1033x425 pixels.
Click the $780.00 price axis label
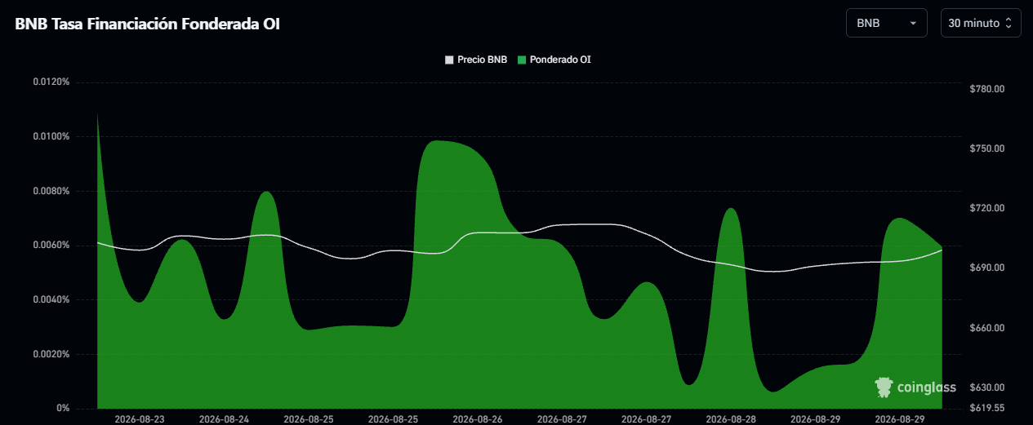[986, 89]
